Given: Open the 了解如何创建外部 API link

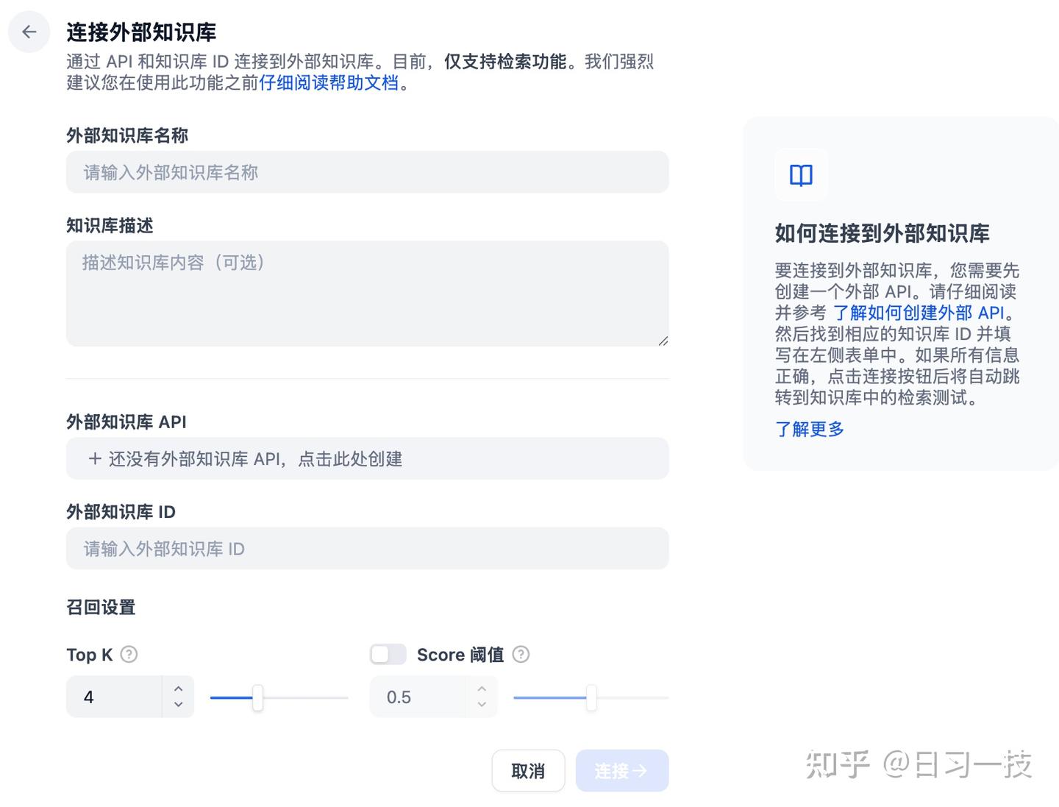Looking at the screenshot, I should 921,313.
